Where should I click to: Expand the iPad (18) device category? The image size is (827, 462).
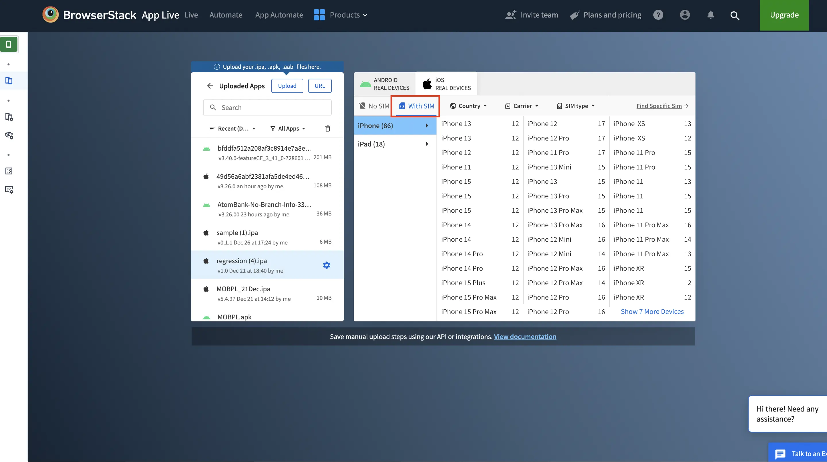pos(395,144)
